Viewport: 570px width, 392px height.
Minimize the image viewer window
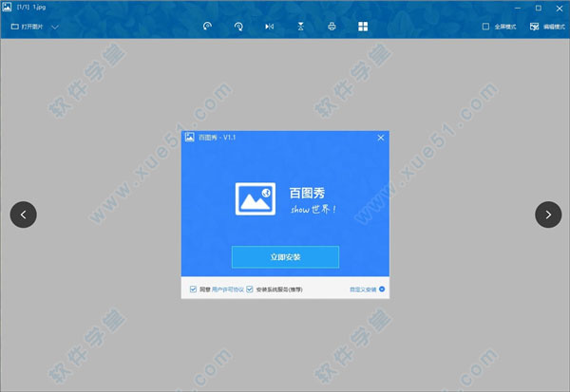pos(518,8)
